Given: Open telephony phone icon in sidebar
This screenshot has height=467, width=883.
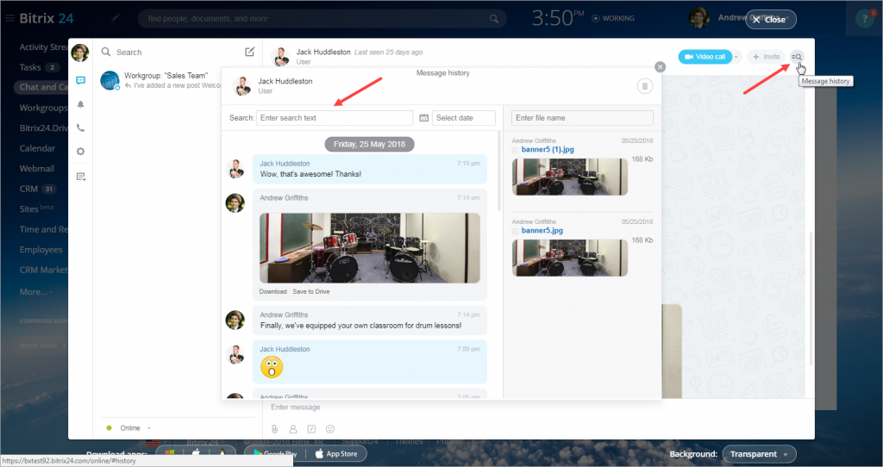Looking at the screenshot, I should point(80,128).
